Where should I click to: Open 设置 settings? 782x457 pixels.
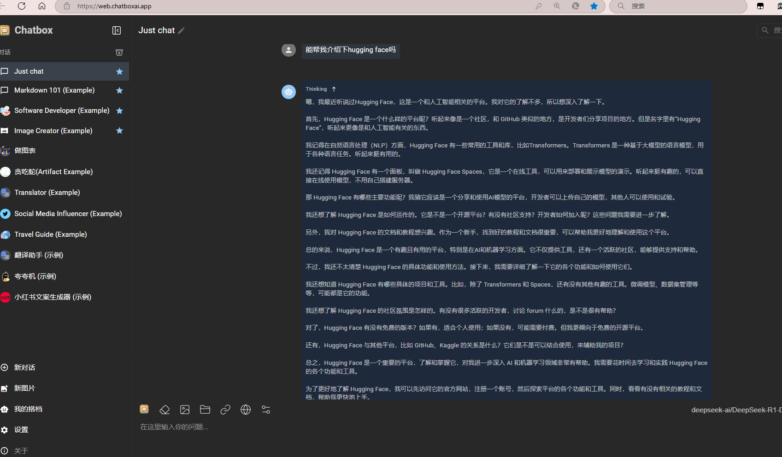click(64, 430)
